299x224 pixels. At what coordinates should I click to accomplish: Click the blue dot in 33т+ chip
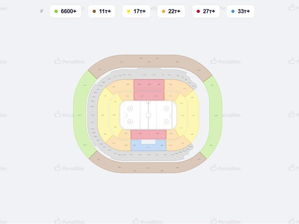tap(233, 11)
